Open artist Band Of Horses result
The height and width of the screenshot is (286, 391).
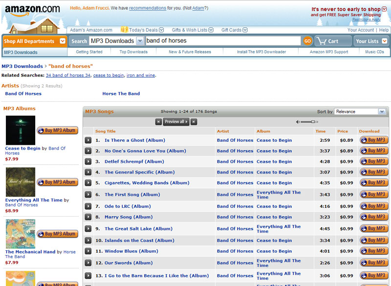click(23, 93)
